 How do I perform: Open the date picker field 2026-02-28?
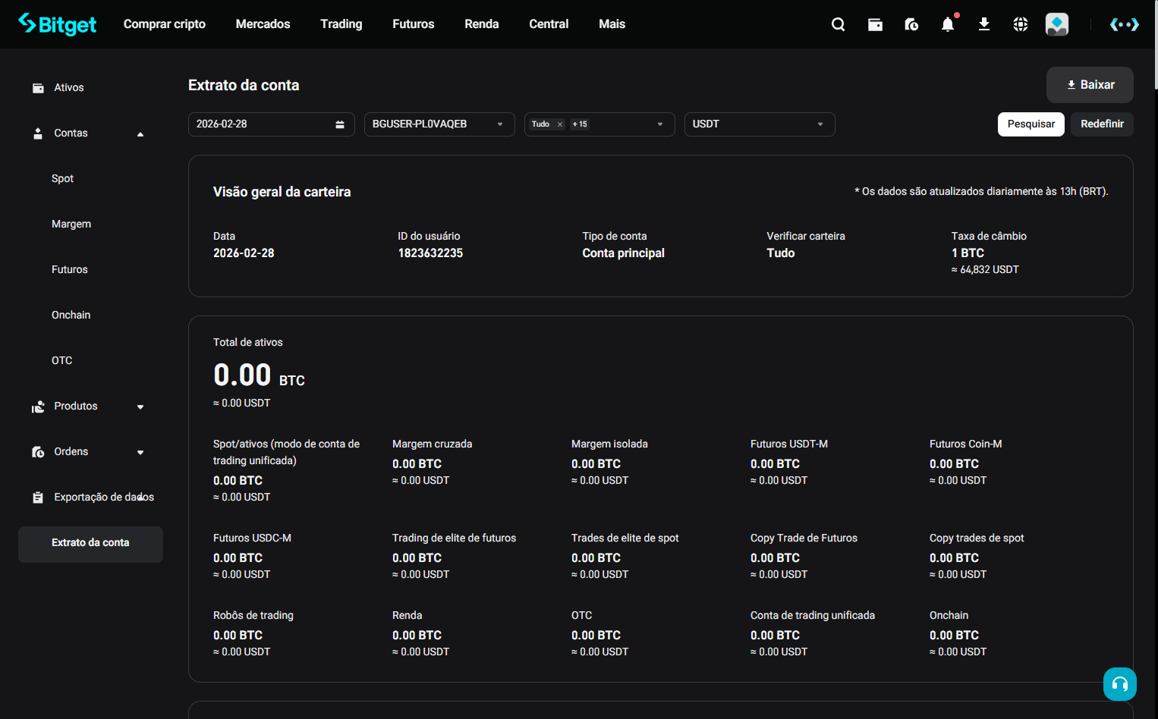[x=272, y=124]
